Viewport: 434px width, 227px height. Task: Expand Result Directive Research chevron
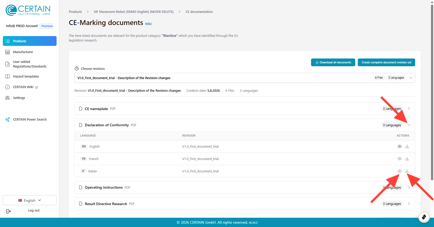click(x=409, y=204)
